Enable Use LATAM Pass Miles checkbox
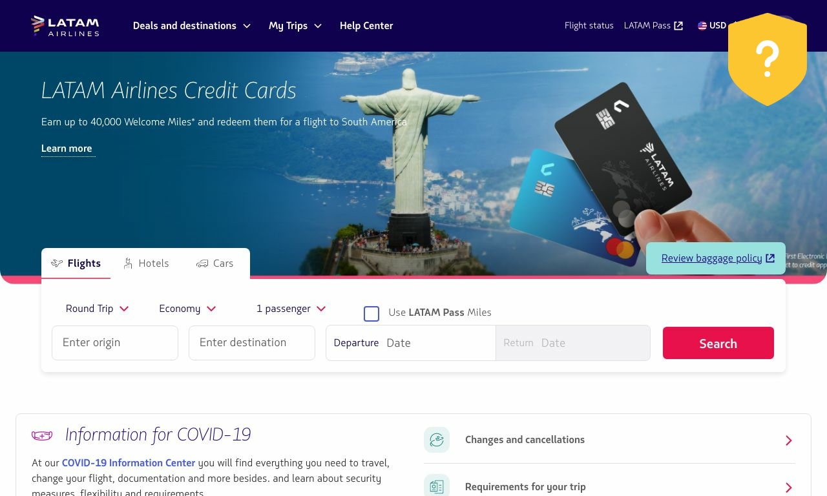 coord(372,314)
